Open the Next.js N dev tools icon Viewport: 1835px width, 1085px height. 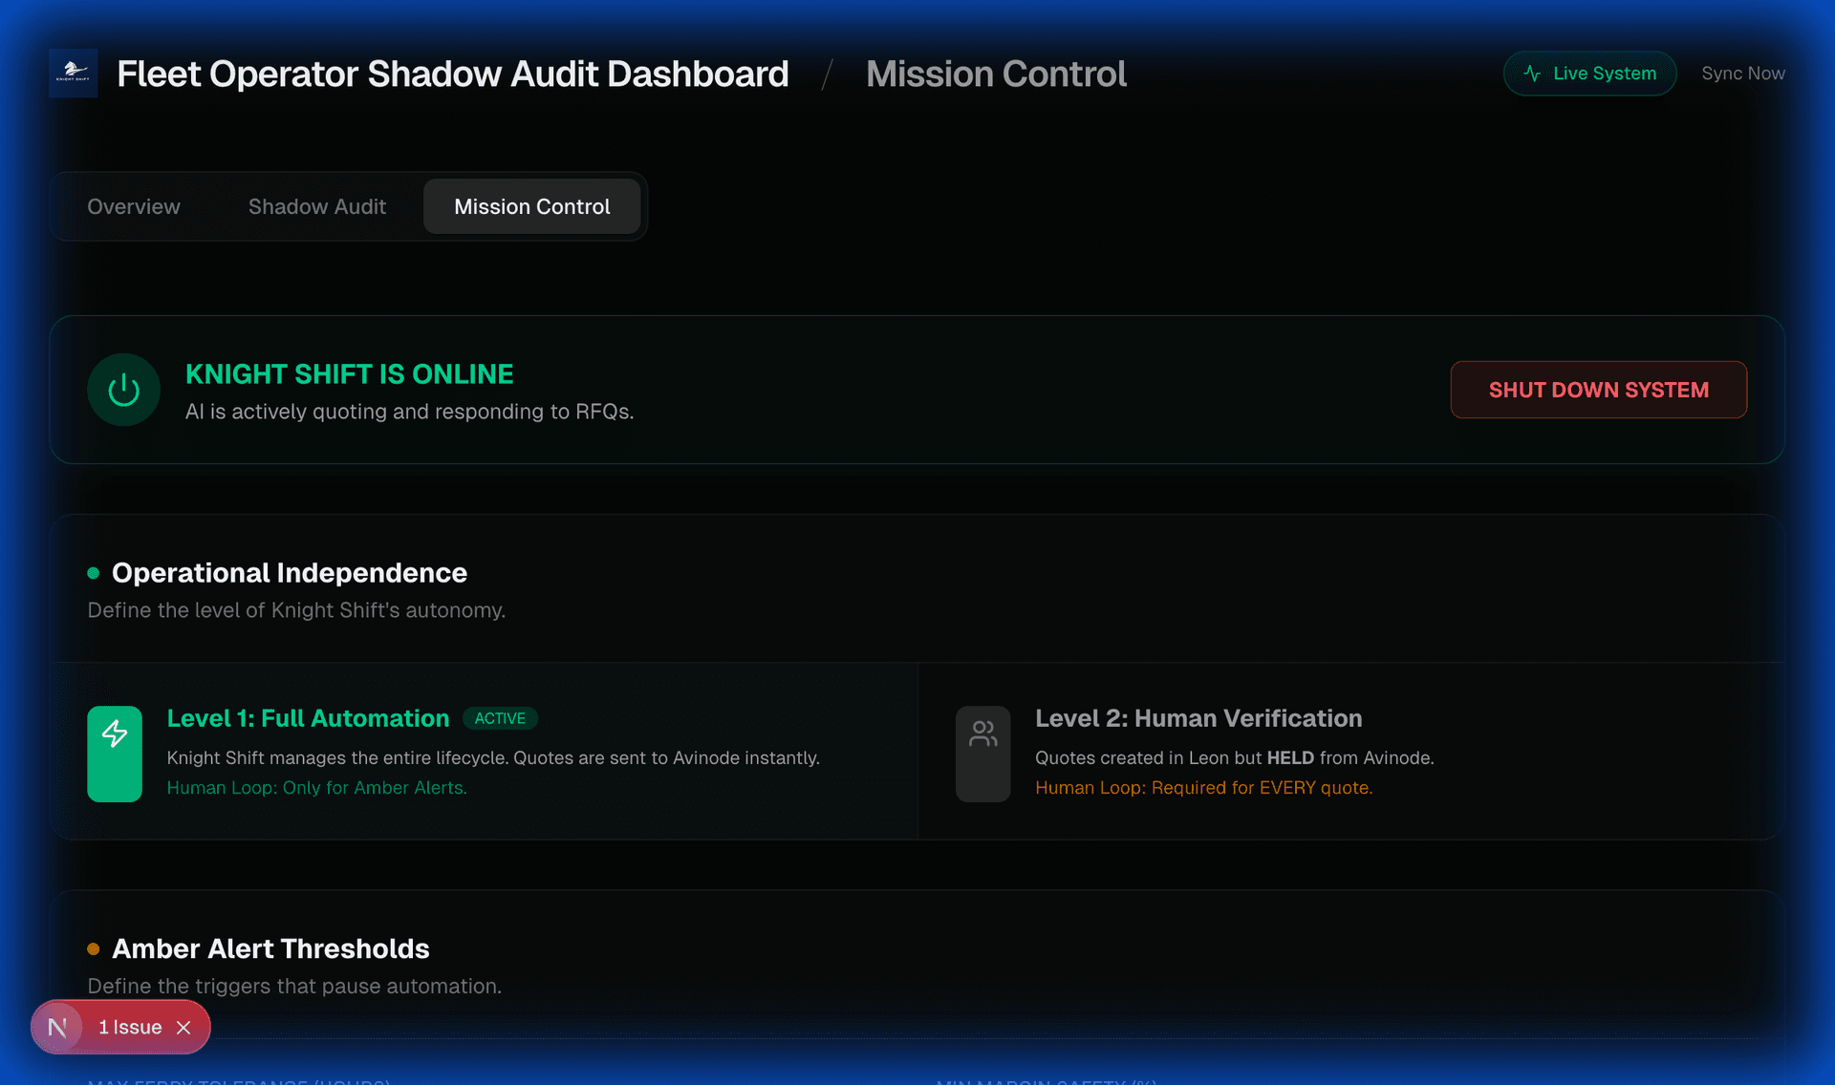tap(57, 1027)
